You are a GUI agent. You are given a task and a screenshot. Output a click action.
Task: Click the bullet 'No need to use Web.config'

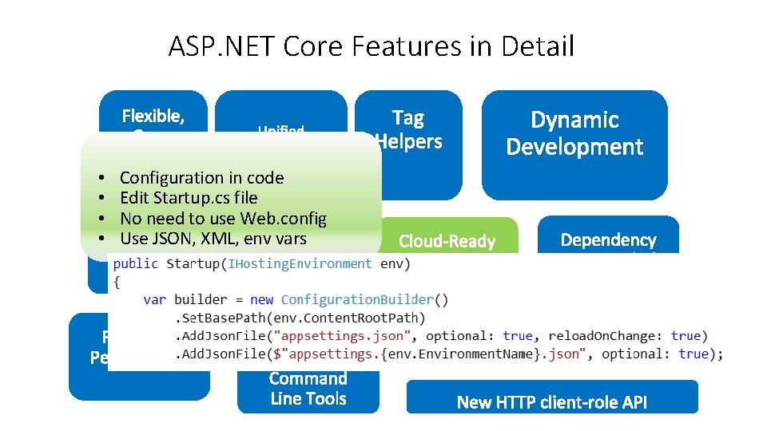pyautogui.click(x=224, y=218)
